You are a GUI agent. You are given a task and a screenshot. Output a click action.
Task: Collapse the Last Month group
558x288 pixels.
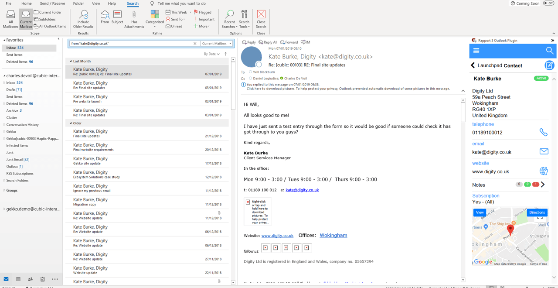point(71,62)
